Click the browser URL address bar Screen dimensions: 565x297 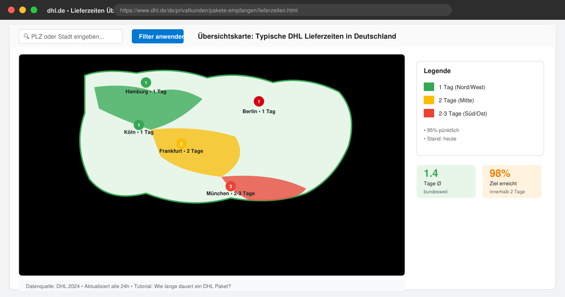[282, 10]
